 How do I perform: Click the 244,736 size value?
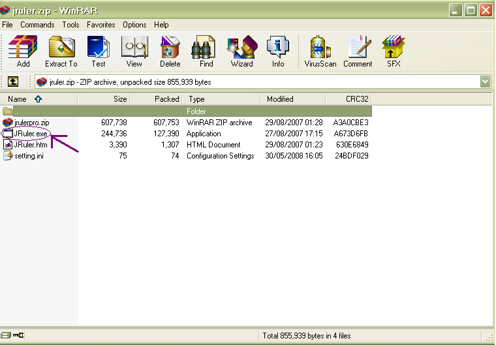(114, 134)
